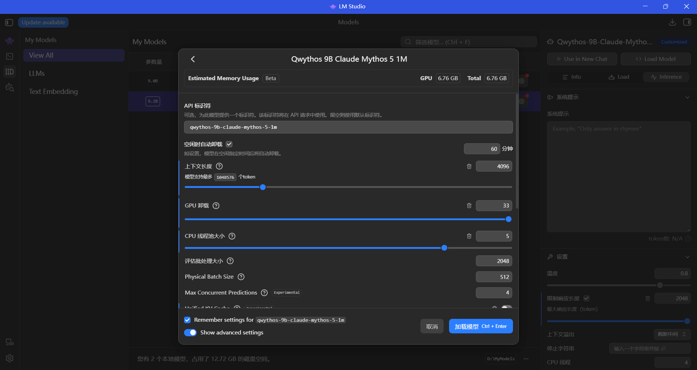Adjust the GPU 卸载 slider handle
This screenshot has height=370, width=697.
[509, 219]
